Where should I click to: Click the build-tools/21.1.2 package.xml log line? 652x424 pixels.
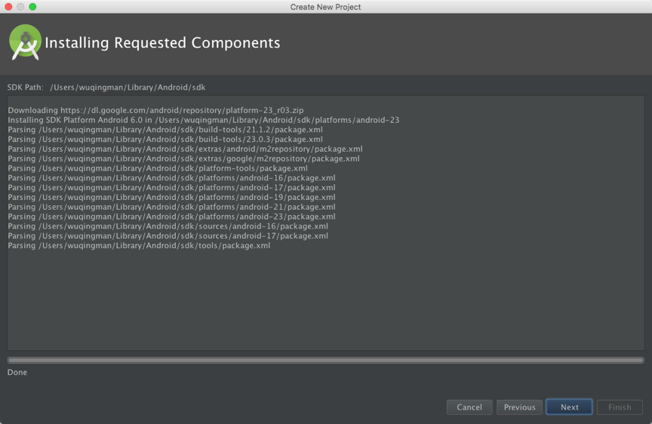tap(165, 130)
